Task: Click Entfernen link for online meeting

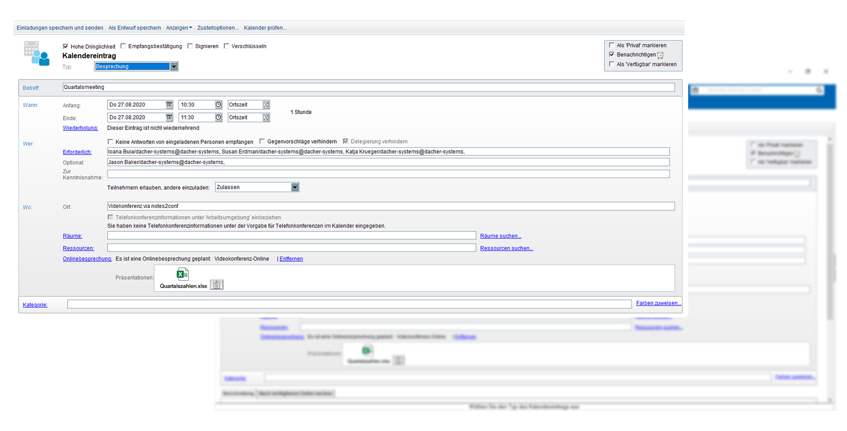Action: (x=291, y=259)
